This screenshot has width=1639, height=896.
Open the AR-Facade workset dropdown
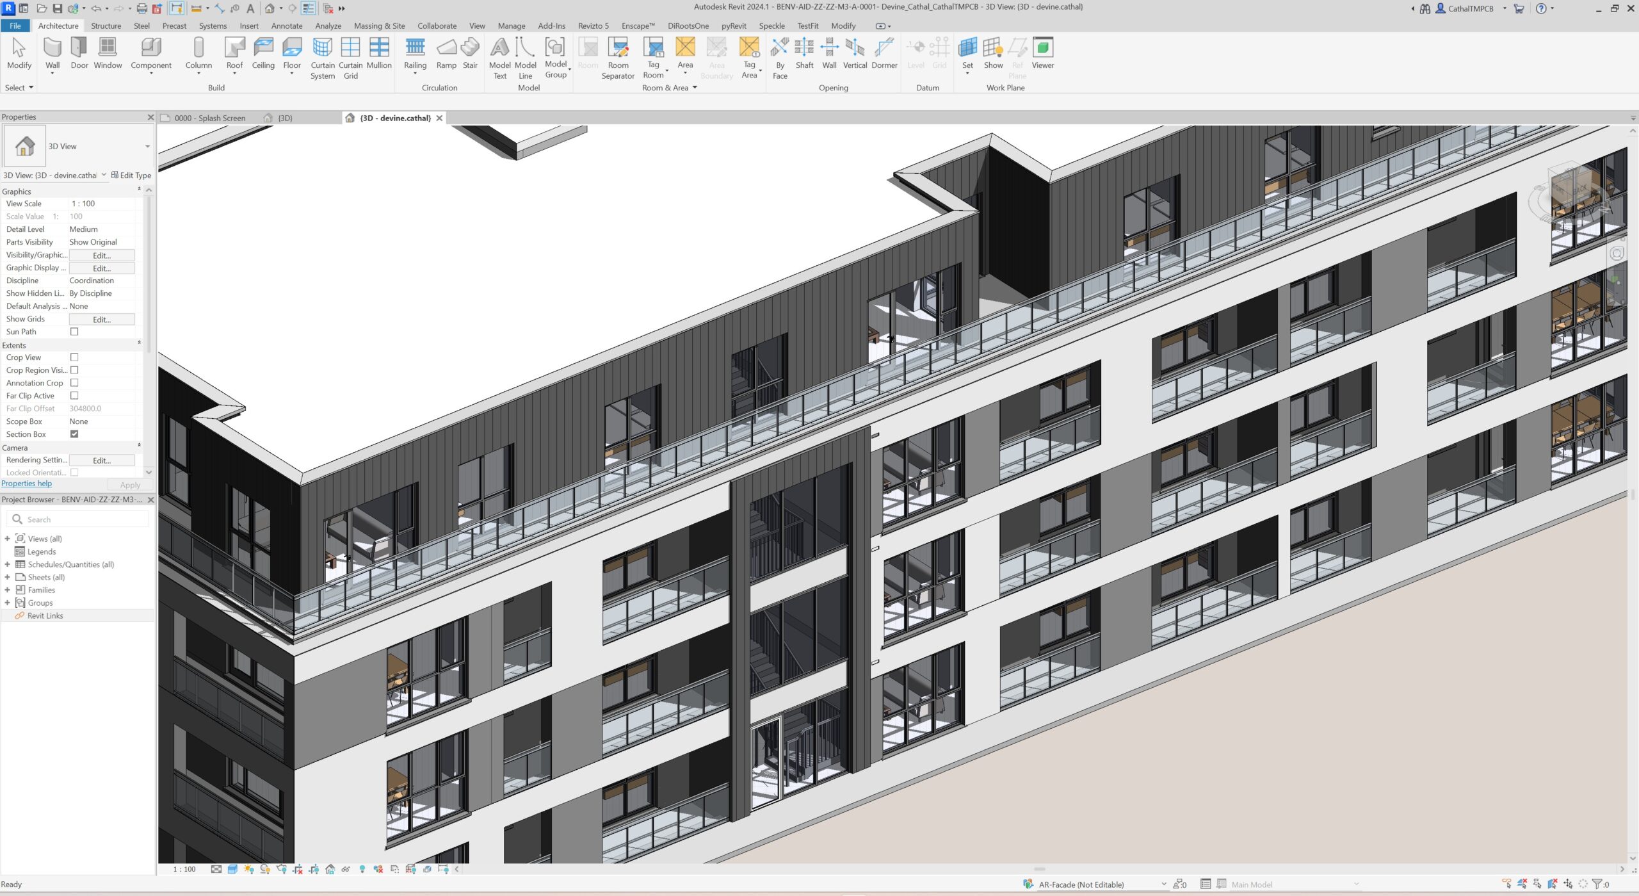point(1163,884)
